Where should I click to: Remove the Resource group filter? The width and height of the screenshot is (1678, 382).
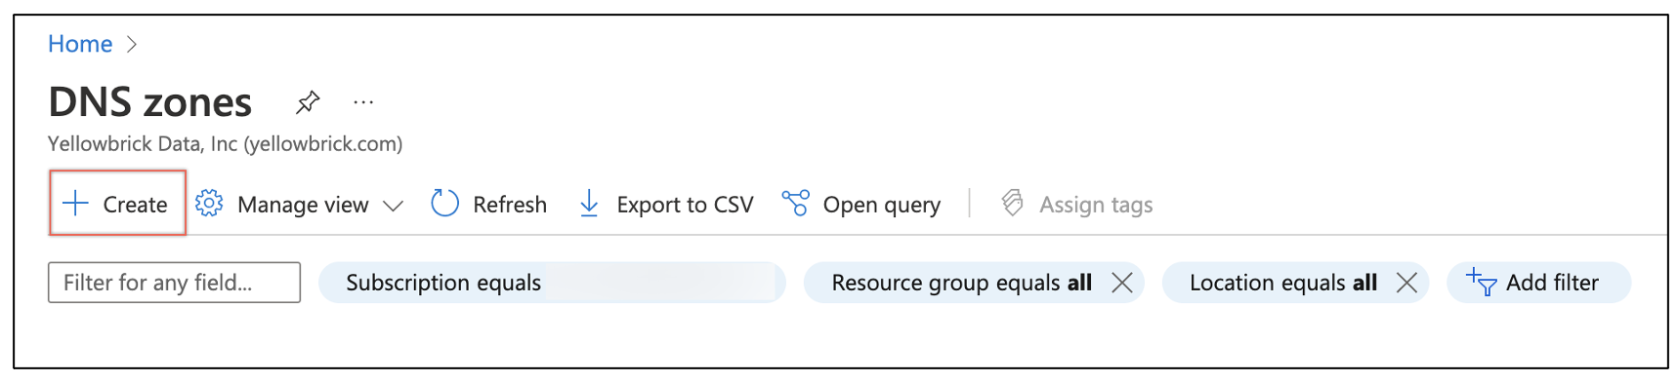(x=1122, y=283)
